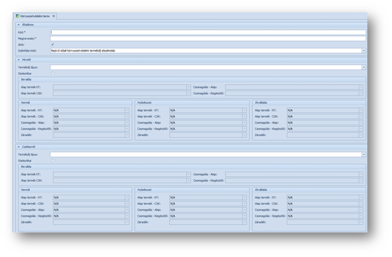The image size is (392, 257).
Task: Click the Környezetvédelmi termé tab icon
Action: tap(18, 16)
